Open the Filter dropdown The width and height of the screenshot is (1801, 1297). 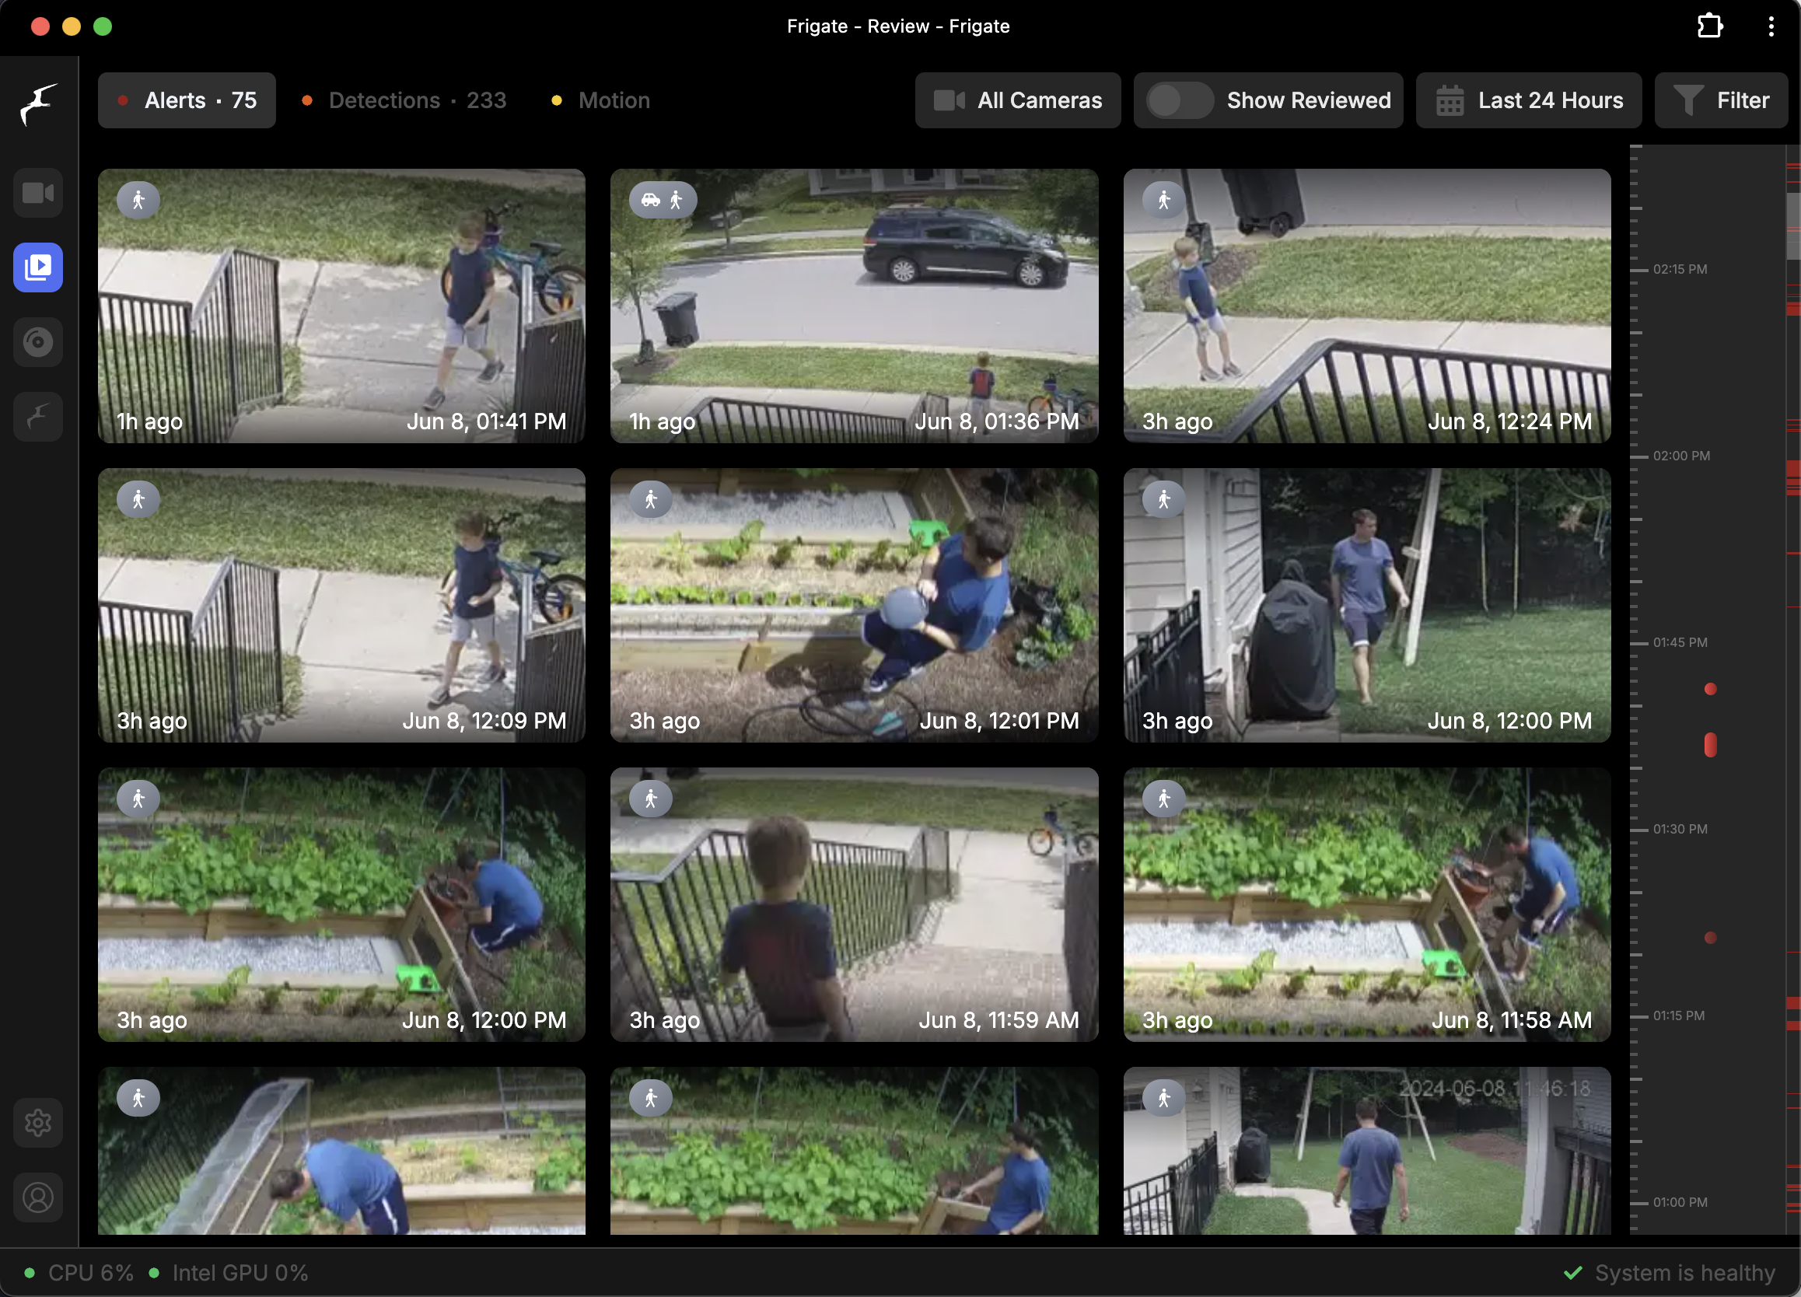pos(1720,101)
